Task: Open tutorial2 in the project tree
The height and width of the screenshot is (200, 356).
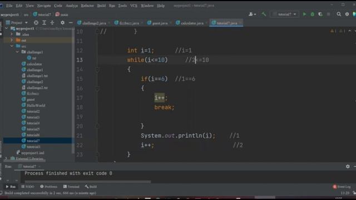Action: pos(31,111)
